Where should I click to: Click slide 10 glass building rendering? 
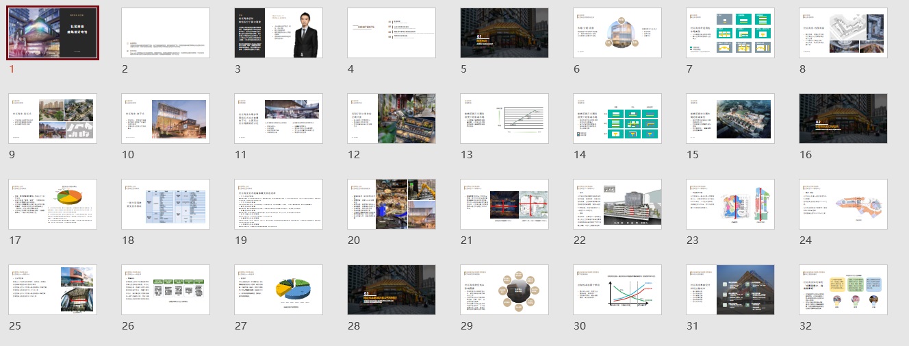click(166, 119)
